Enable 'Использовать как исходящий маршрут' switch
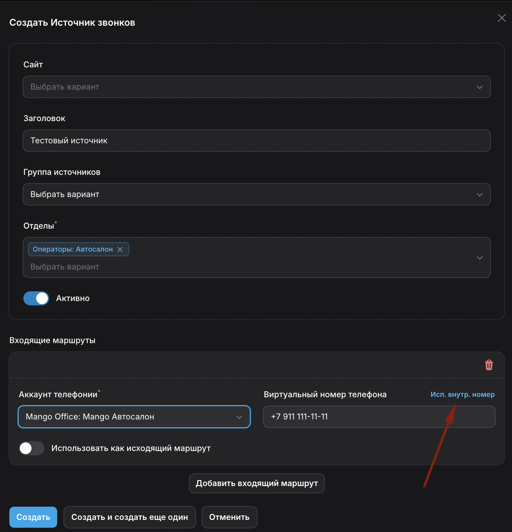The image size is (512, 532). pyautogui.click(x=32, y=448)
